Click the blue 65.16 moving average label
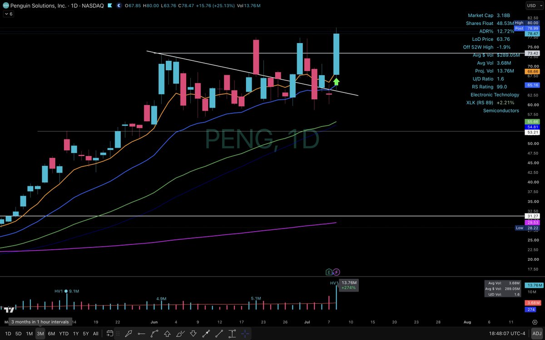Image resolution: width=545 pixels, height=340 pixels. tap(533, 85)
